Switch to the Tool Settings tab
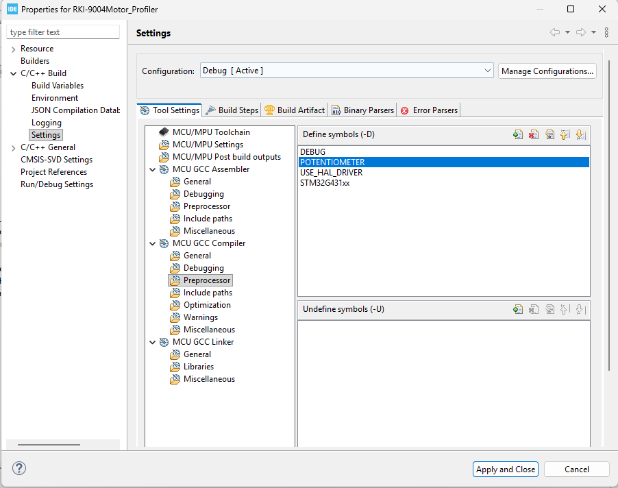 point(170,110)
